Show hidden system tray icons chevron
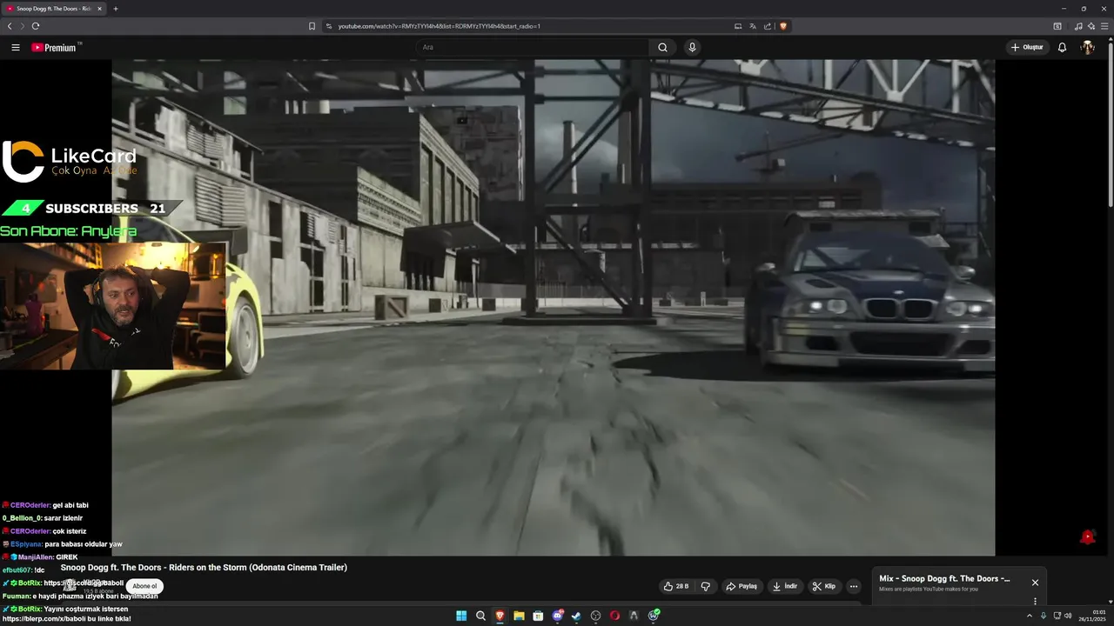 pos(1030,616)
